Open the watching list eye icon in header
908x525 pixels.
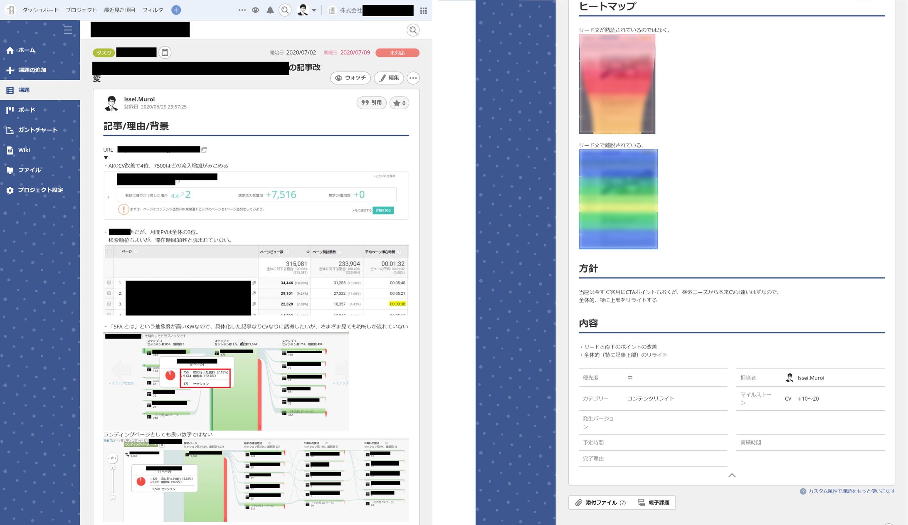(255, 10)
